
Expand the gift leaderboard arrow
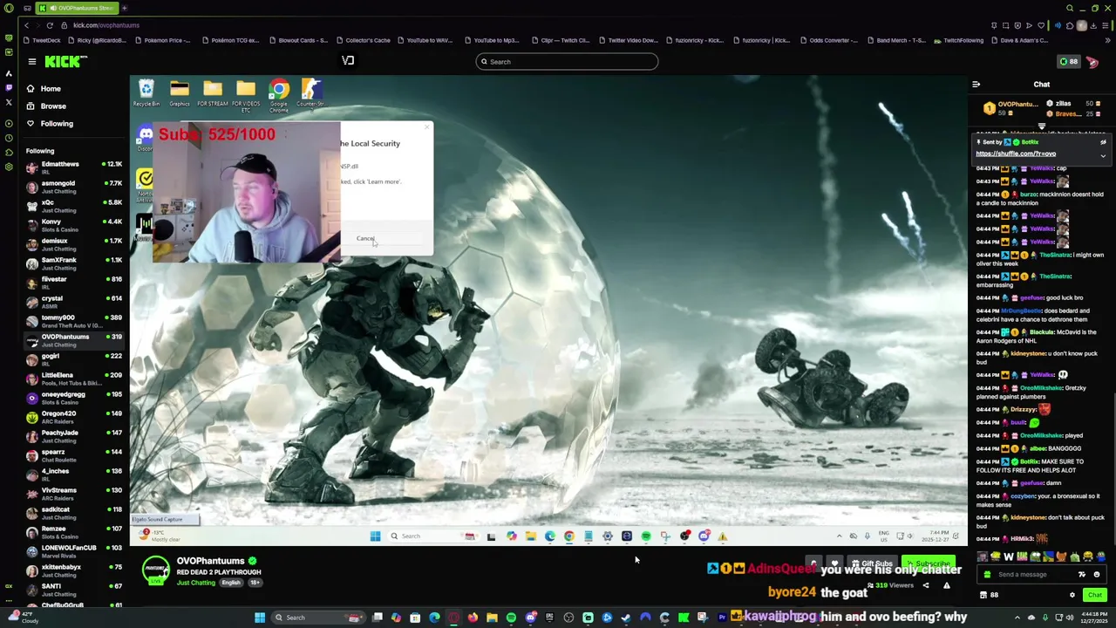point(1041,126)
